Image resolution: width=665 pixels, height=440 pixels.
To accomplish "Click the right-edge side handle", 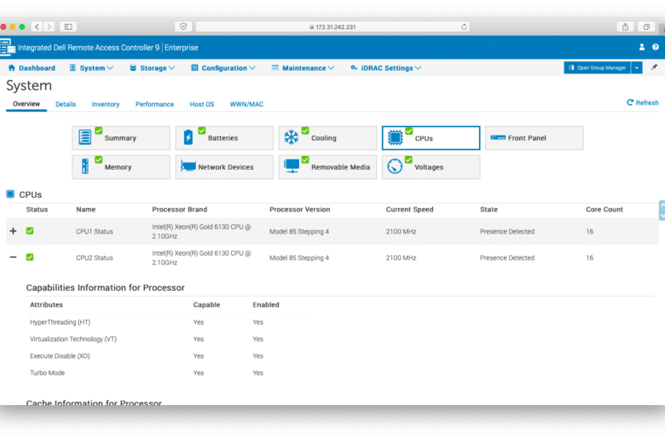I will [662, 210].
